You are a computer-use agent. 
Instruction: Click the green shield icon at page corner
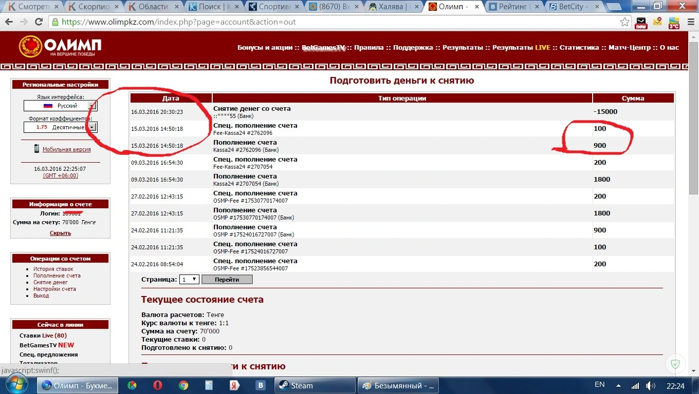[675, 364]
